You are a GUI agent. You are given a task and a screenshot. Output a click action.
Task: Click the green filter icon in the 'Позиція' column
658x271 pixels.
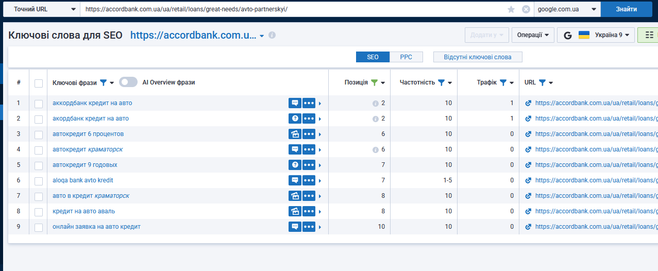tap(375, 82)
